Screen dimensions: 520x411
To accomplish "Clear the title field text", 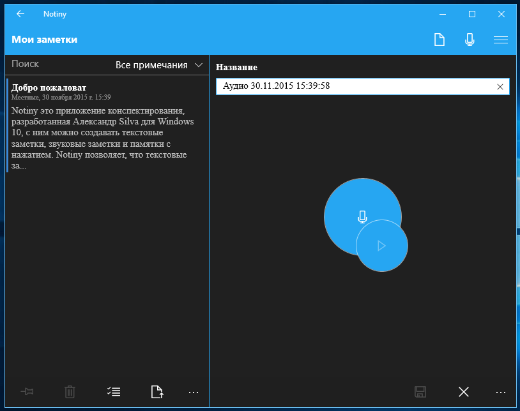I will tap(500, 87).
